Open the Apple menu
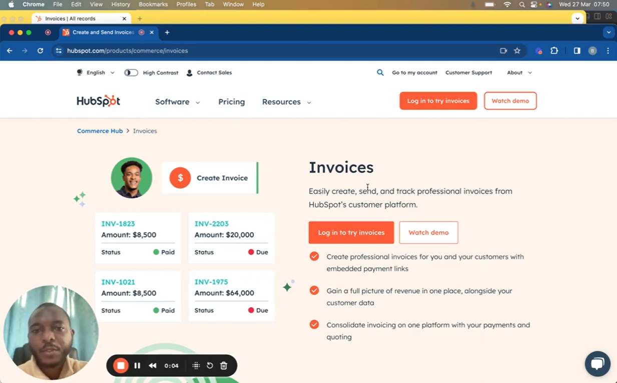 (11, 4)
